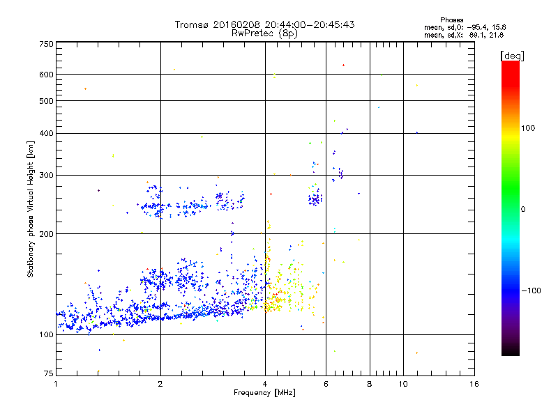The image size is (558, 418).
Task: Click the x-axis tick label '8'
Action: click(x=370, y=384)
